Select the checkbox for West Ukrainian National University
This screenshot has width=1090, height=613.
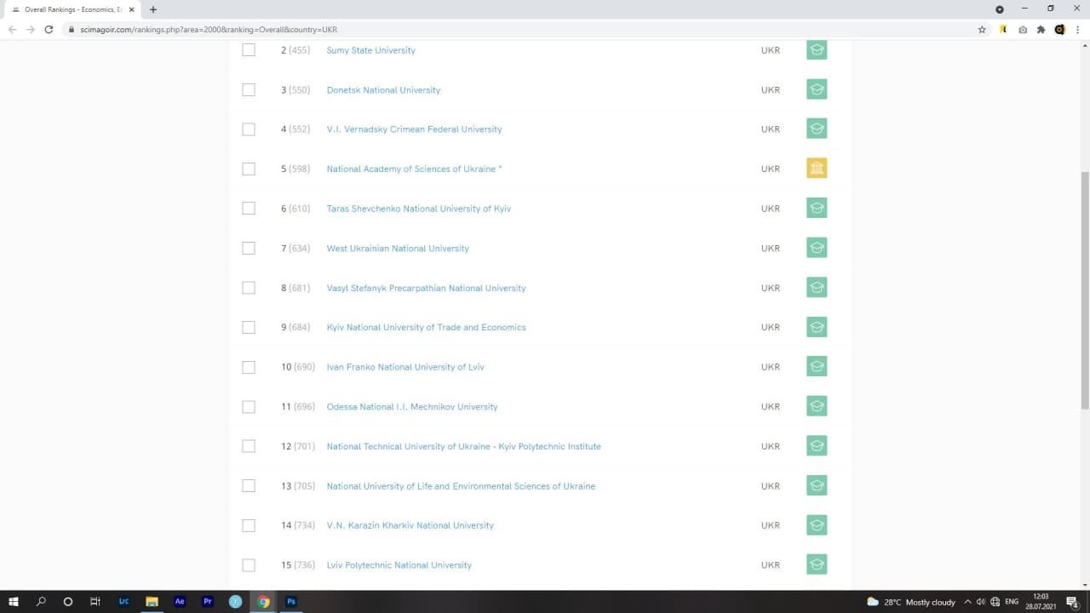(x=249, y=248)
